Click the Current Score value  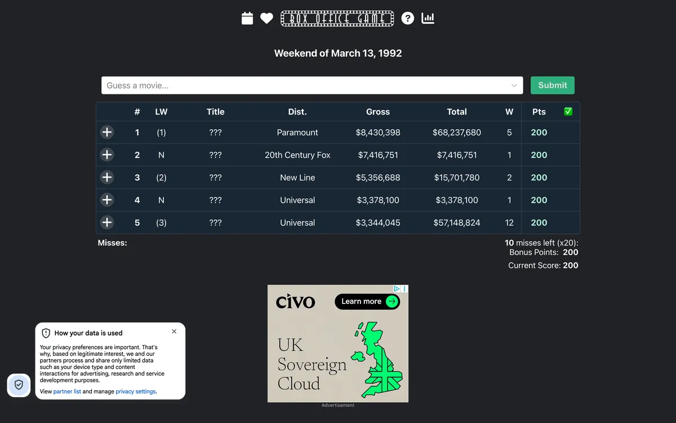coord(571,265)
